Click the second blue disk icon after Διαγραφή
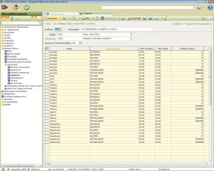Screen dimensions: 214x171 [x=150, y=18]
